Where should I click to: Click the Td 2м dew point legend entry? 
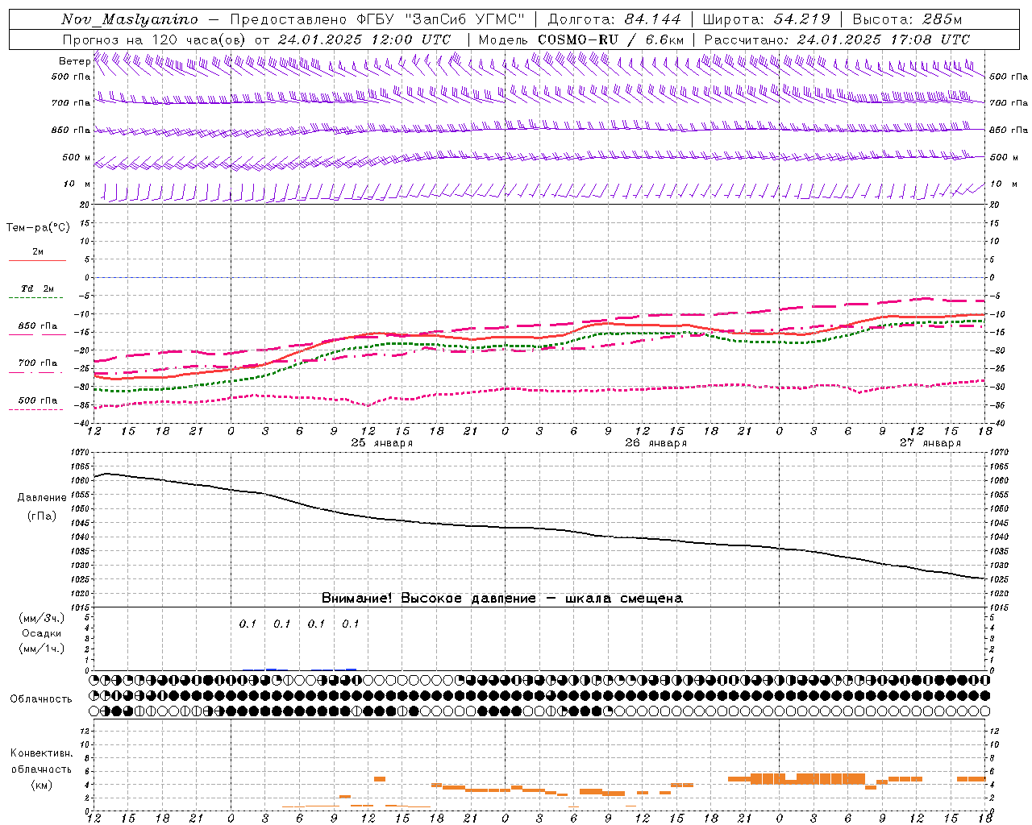pyautogui.click(x=38, y=288)
